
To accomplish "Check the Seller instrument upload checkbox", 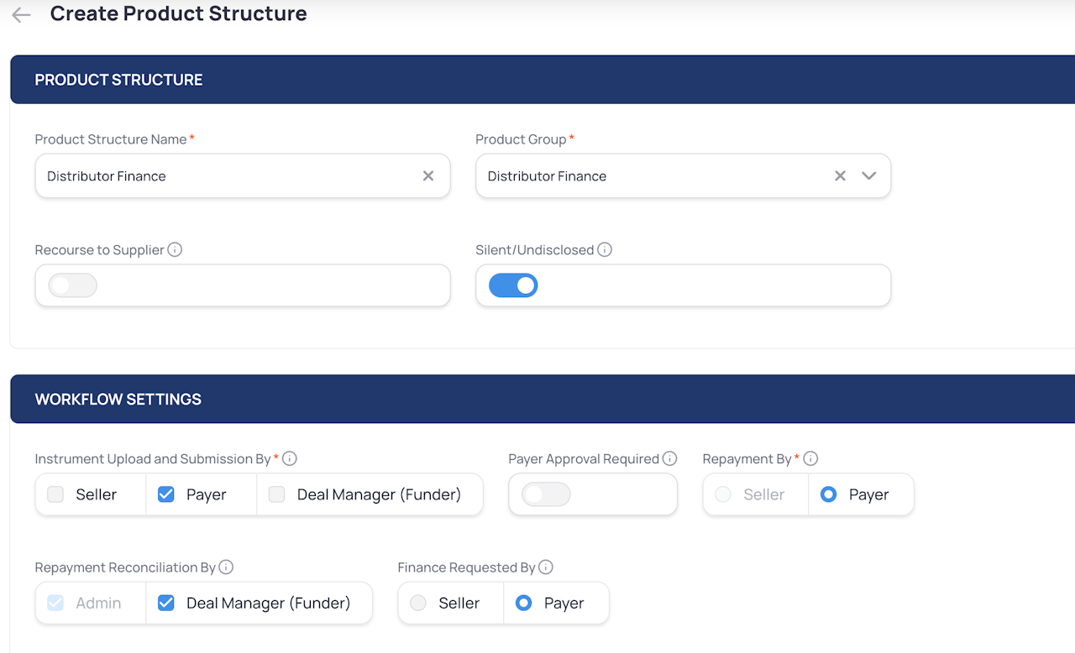I will [x=55, y=494].
